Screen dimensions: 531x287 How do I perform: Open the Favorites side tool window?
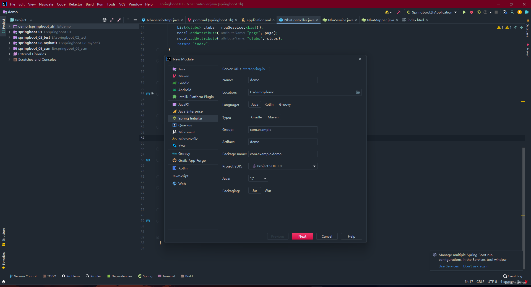[x=3, y=261]
